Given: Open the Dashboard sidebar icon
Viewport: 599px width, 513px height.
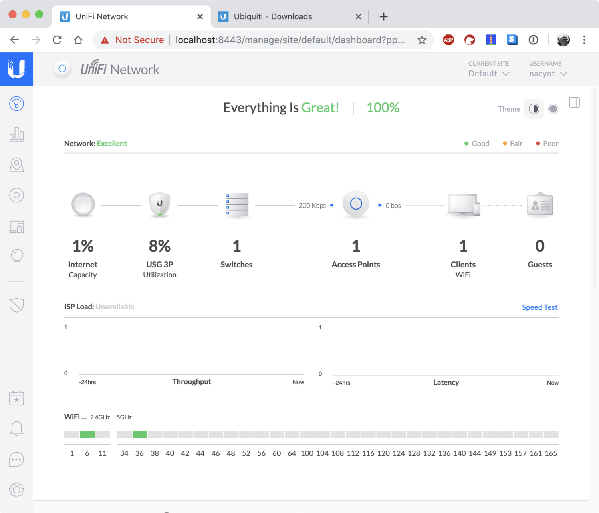Looking at the screenshot, I should (16, 104).
